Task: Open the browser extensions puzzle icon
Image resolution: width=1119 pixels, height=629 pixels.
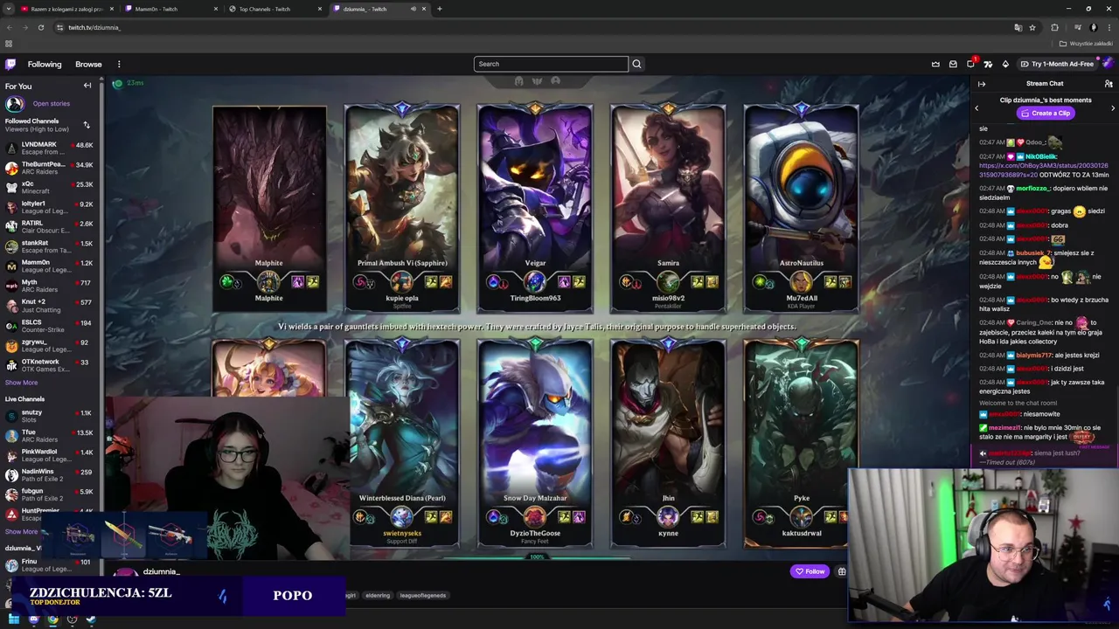Action: point(1054,27)
